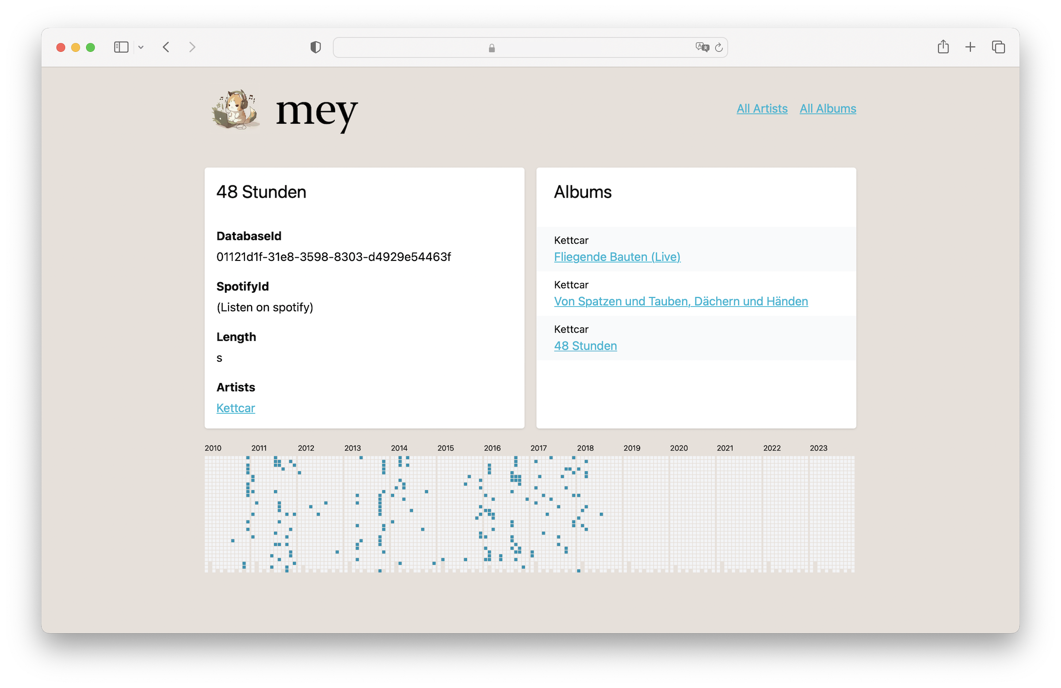Image resolution: width=1061 pixels, height=688 pixels.
Task: Open a new tab with the plus icon
Action: pyautogui.click(x=970, y=47)
